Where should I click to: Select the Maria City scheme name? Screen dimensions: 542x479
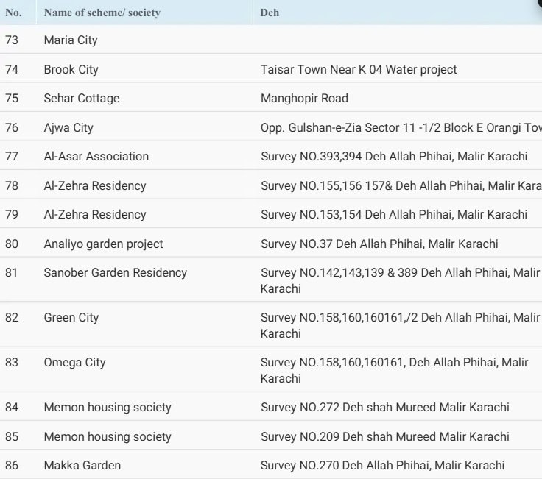(x=71, y=40)
